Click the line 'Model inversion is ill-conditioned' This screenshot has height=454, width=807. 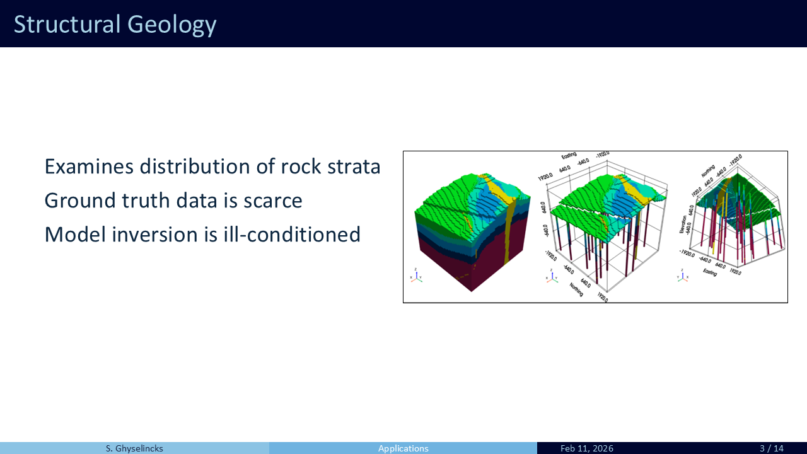coord(202,235)
